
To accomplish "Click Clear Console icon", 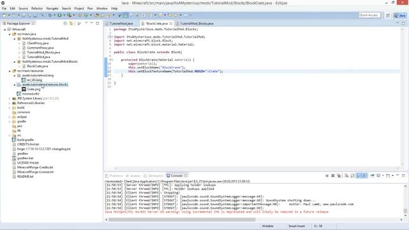I will 346,176.
